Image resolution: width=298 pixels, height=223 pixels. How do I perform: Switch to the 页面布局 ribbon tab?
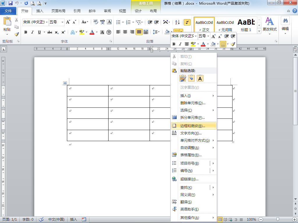click(58, 11)
